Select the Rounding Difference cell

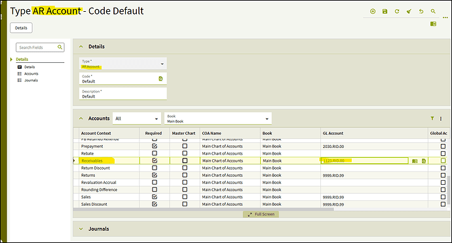109,190
